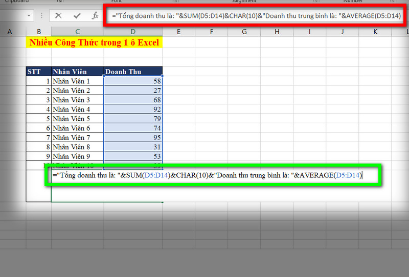Click the 'Doanh Thu' header cell
This screenshot has height=277, width=409.
pos(133,72)
